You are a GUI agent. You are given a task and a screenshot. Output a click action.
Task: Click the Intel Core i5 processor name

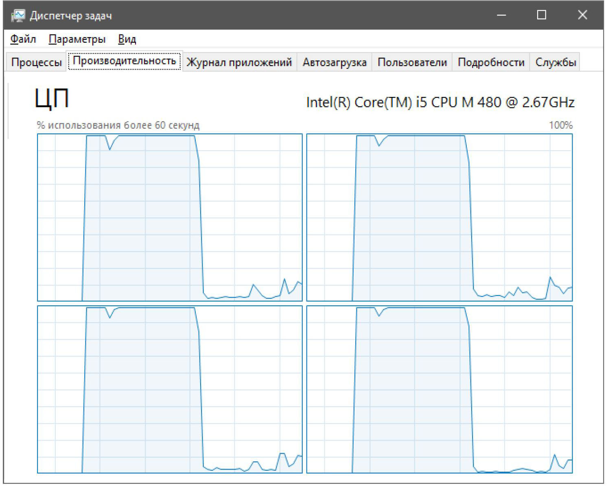click(440, 102)
